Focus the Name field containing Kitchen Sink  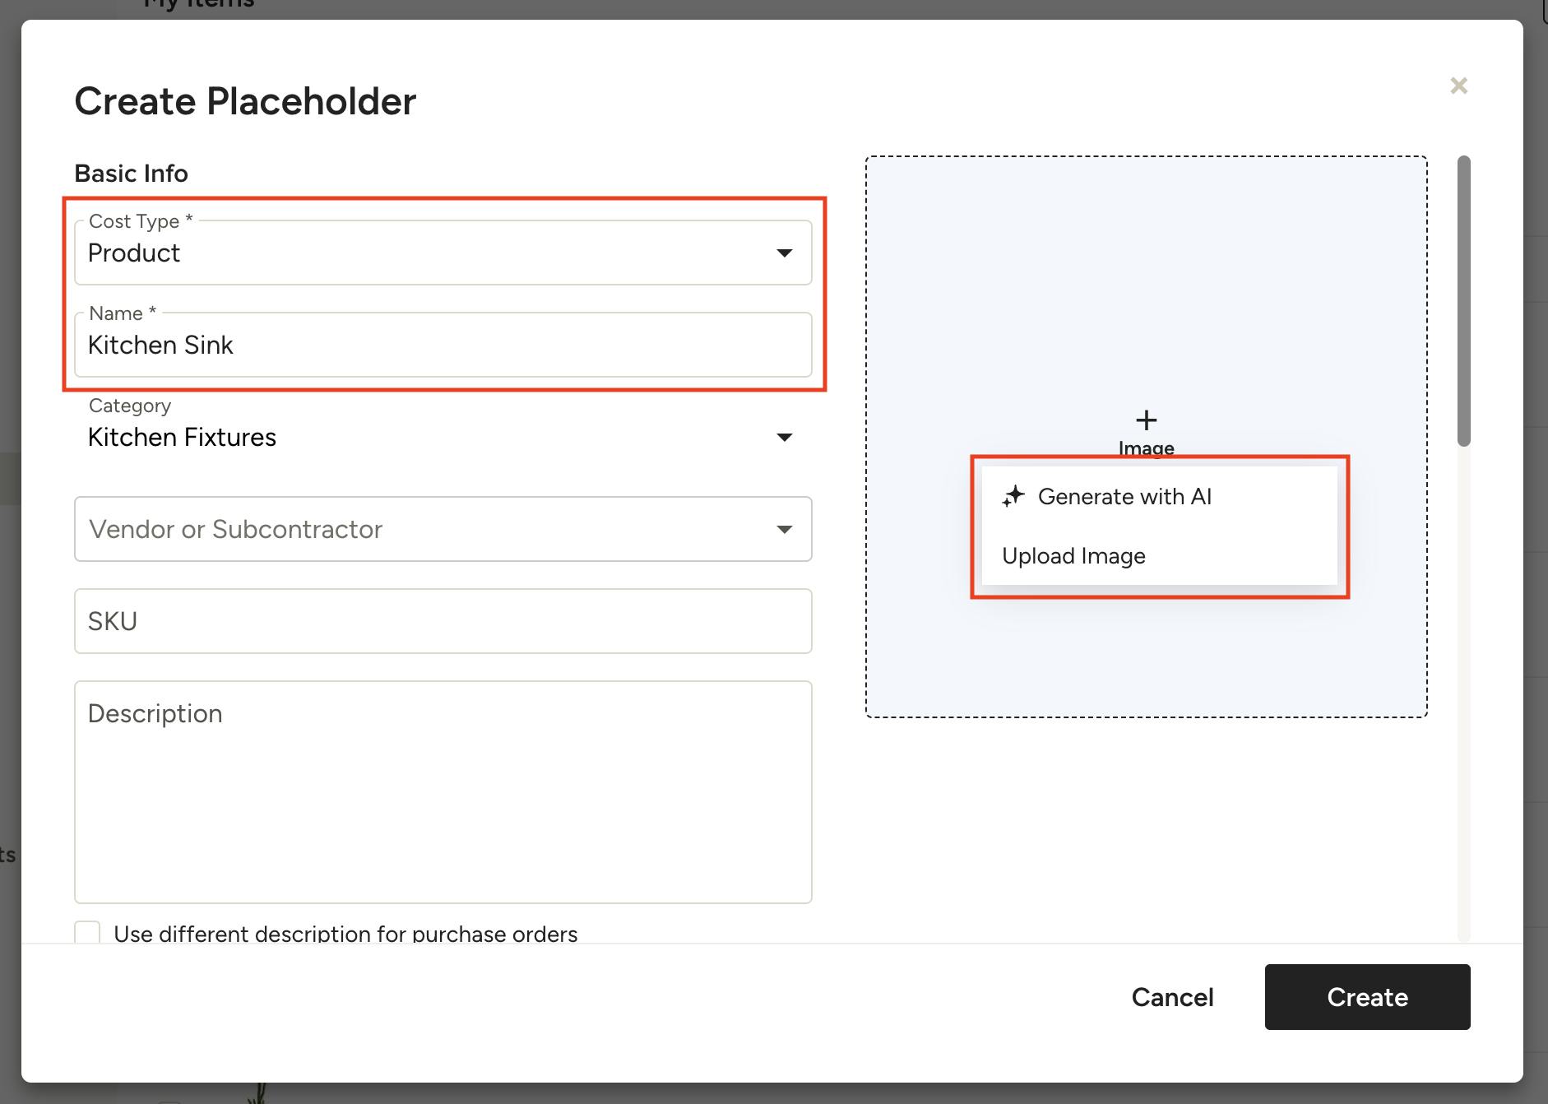(x=443, y=346)
